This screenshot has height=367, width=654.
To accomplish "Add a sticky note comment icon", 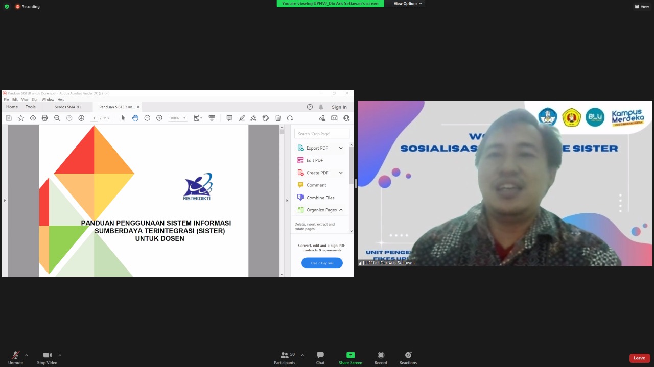I will coord(229,118).
